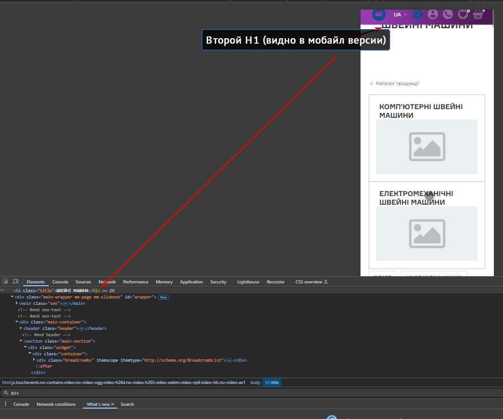This screenshot has width=503, height=419.
Task: Click placeholder image of electromechanical machines card
Action: coord(427,234)
